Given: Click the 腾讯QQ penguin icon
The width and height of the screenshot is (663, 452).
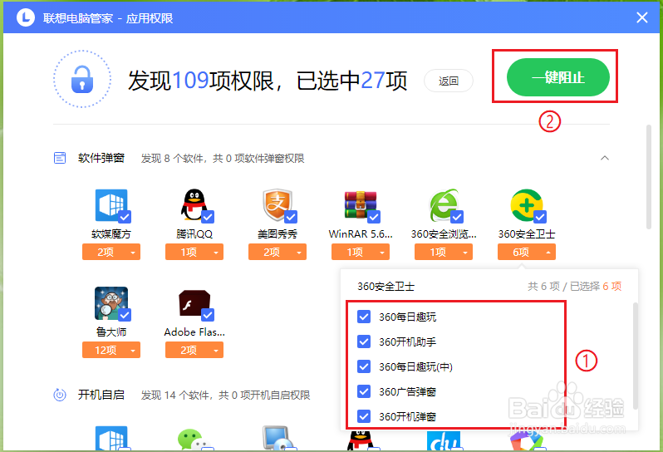Looking at the screenshot, I should coord(194,205).
